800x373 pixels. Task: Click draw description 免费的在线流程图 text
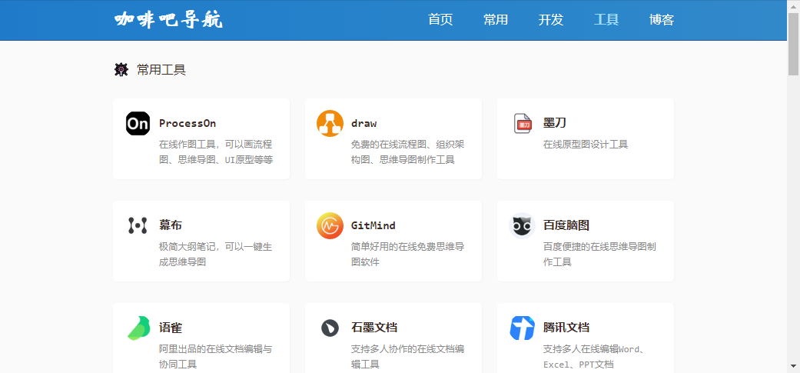[407, 152]
